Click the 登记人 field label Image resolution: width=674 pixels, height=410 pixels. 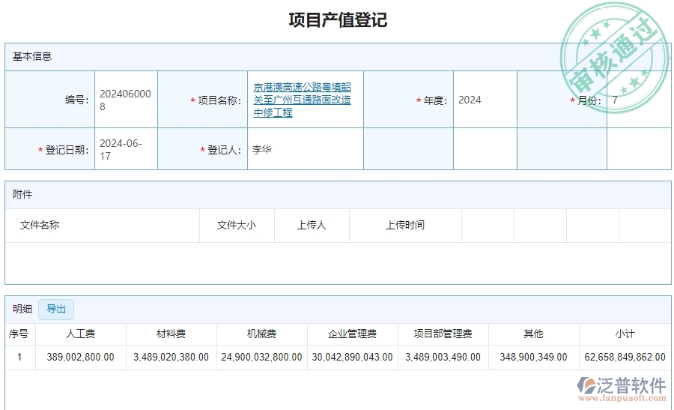tap(220, 150)
